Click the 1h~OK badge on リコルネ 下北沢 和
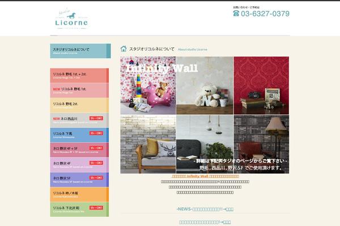This screenshot has height=226, width=340. 96,207
